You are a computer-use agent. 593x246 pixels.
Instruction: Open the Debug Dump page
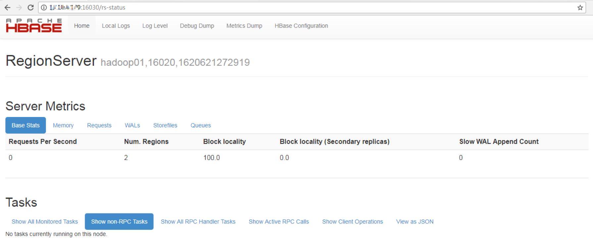tap(197, 26)
